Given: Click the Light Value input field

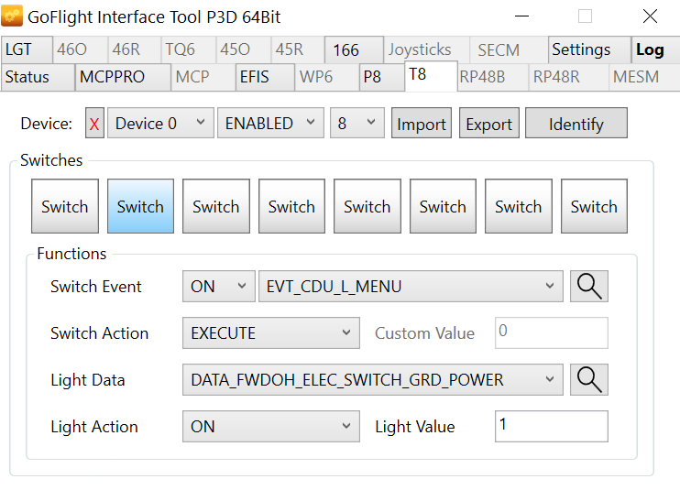Looking at the screenshot, I should 551,427.
